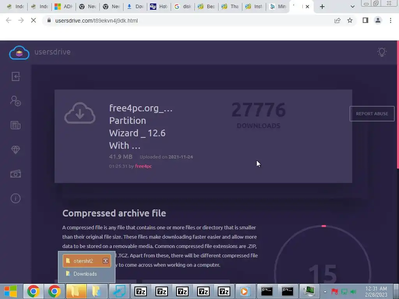Switch to the Google disk tab

point(183,7)
